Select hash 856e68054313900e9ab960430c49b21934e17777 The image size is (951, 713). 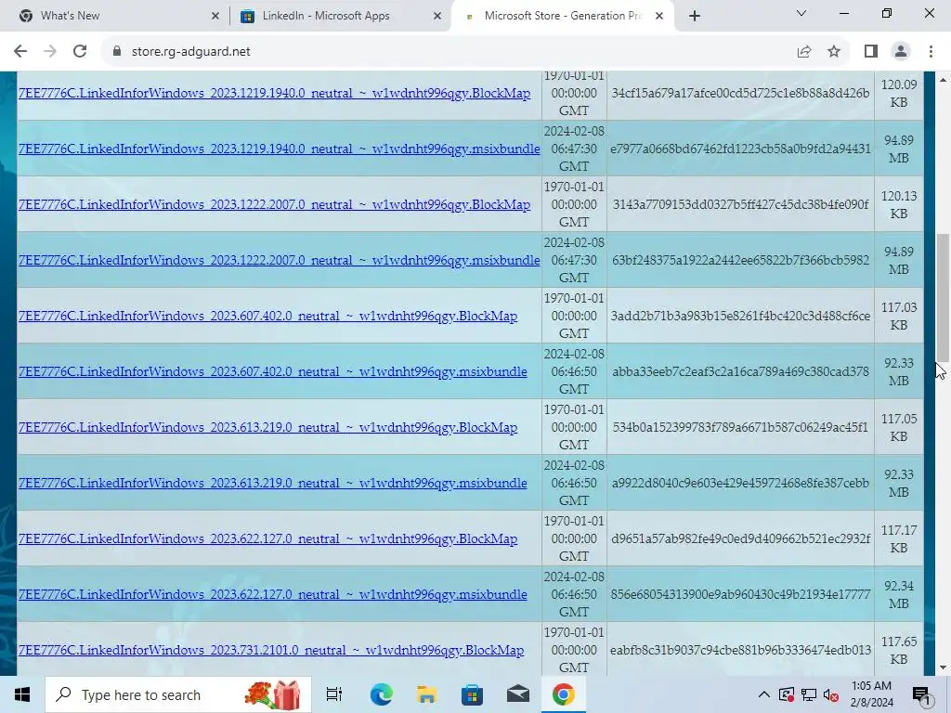click(740, 595)
